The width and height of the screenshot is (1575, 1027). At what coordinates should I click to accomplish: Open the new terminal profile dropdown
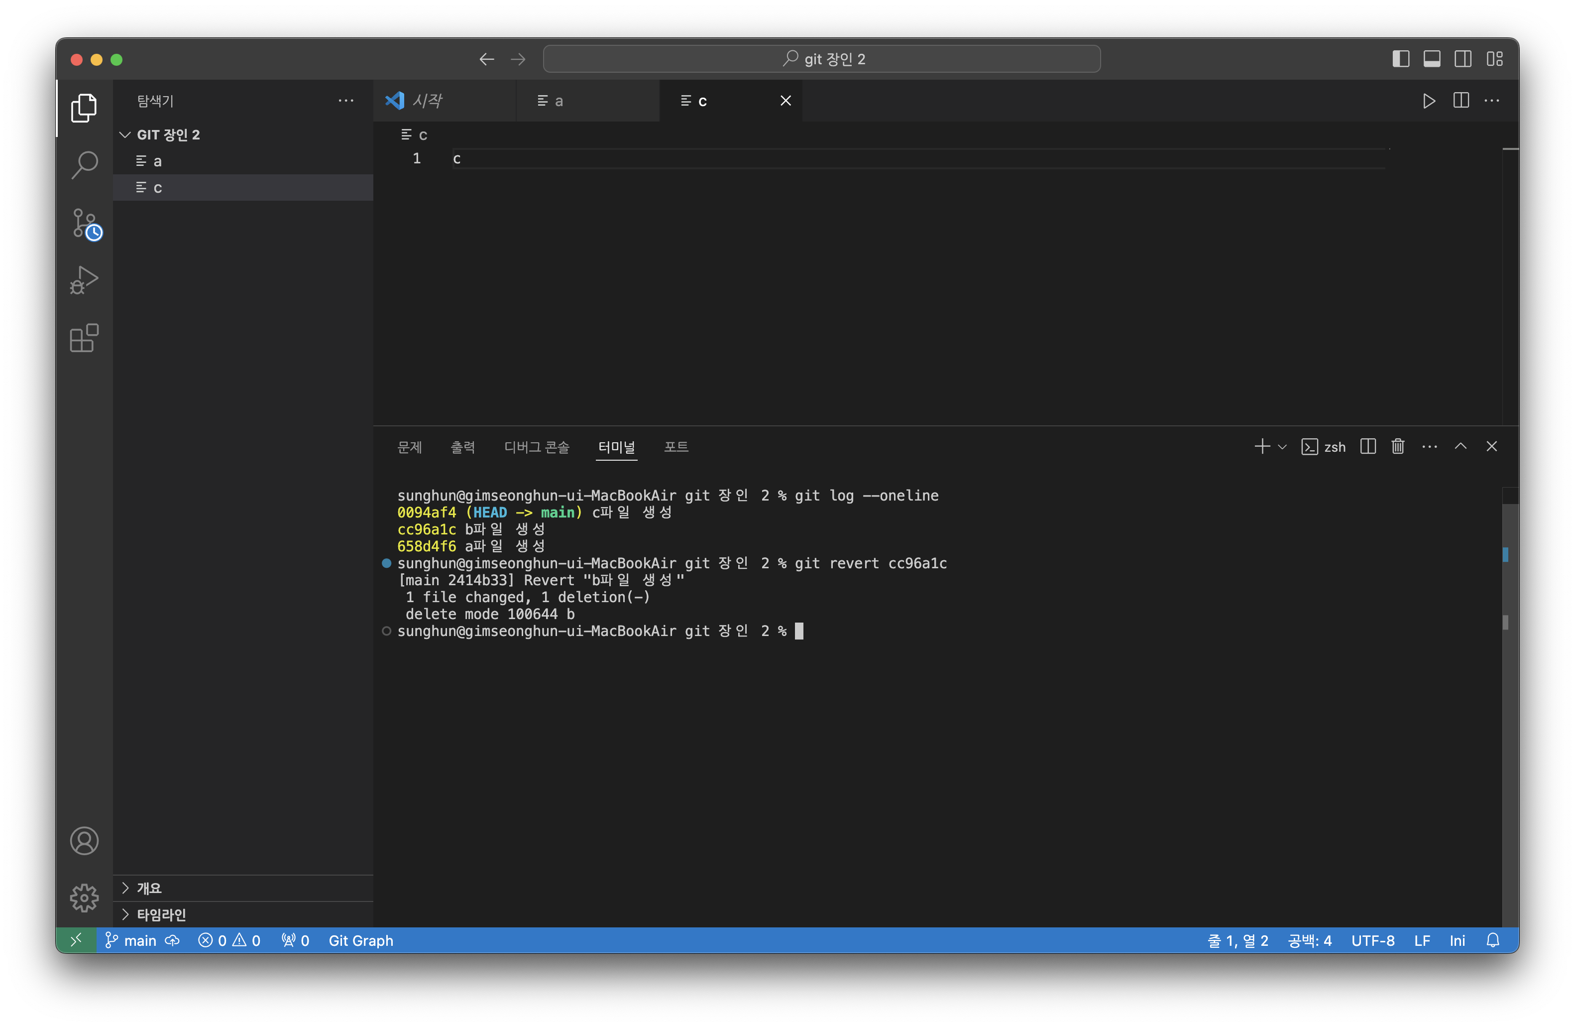pos(1282,447)
